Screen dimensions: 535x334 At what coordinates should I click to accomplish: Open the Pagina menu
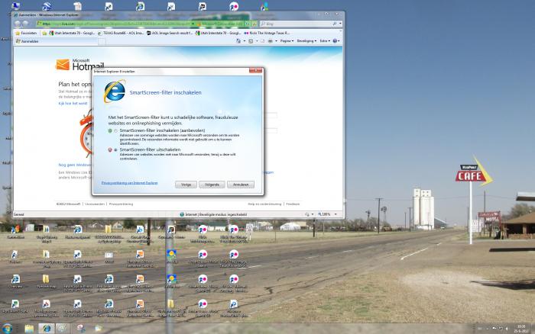coord(287,41)
